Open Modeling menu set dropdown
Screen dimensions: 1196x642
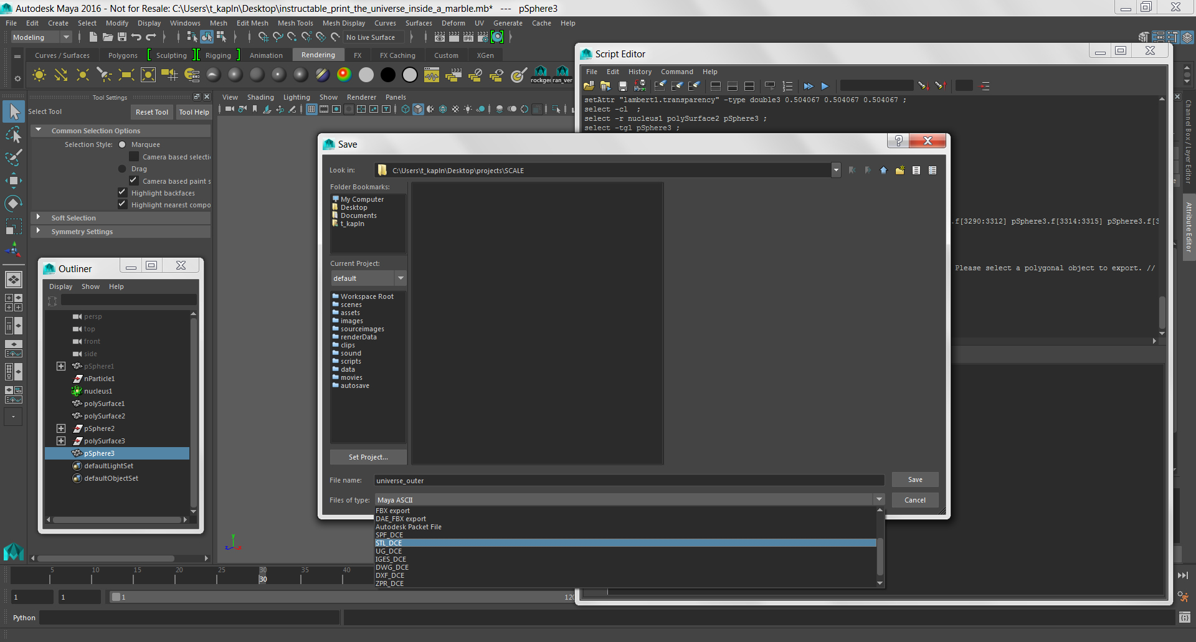41,37
